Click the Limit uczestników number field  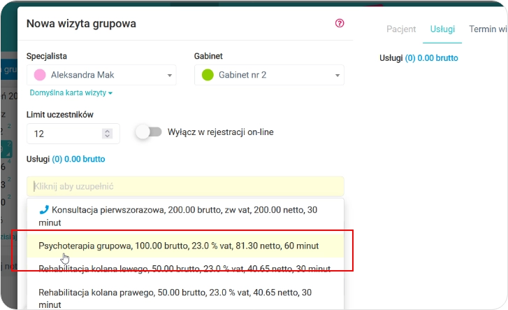tap(63, 133)
